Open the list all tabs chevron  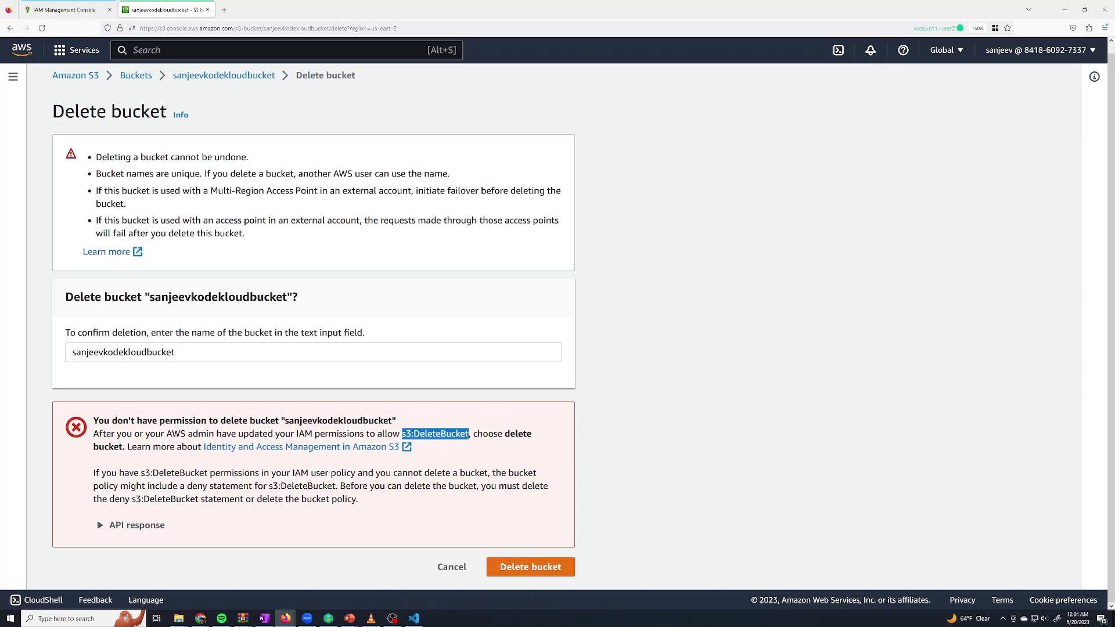(x=1028, y=9)
